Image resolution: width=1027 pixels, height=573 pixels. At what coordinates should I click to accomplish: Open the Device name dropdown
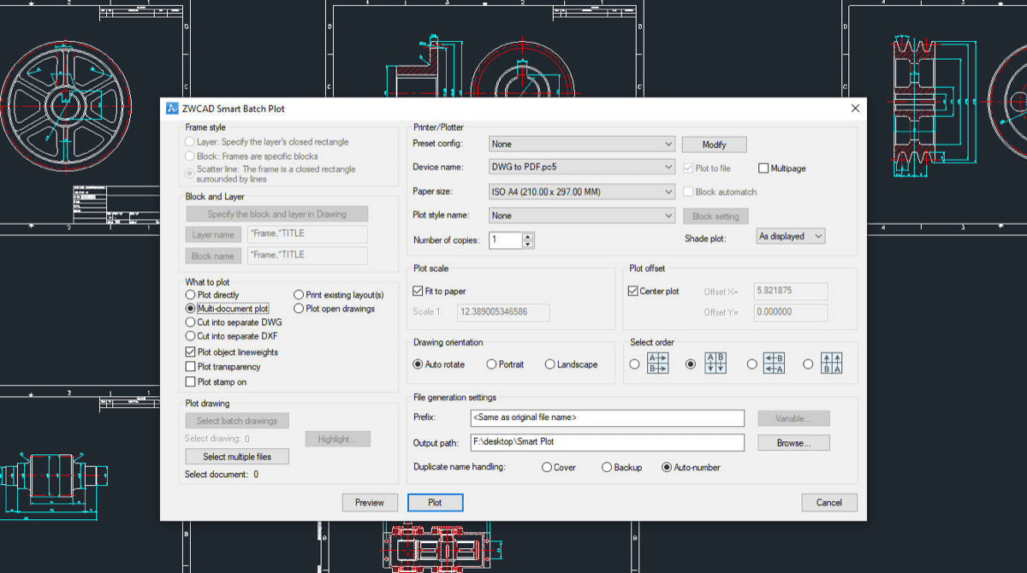(582, 168)
